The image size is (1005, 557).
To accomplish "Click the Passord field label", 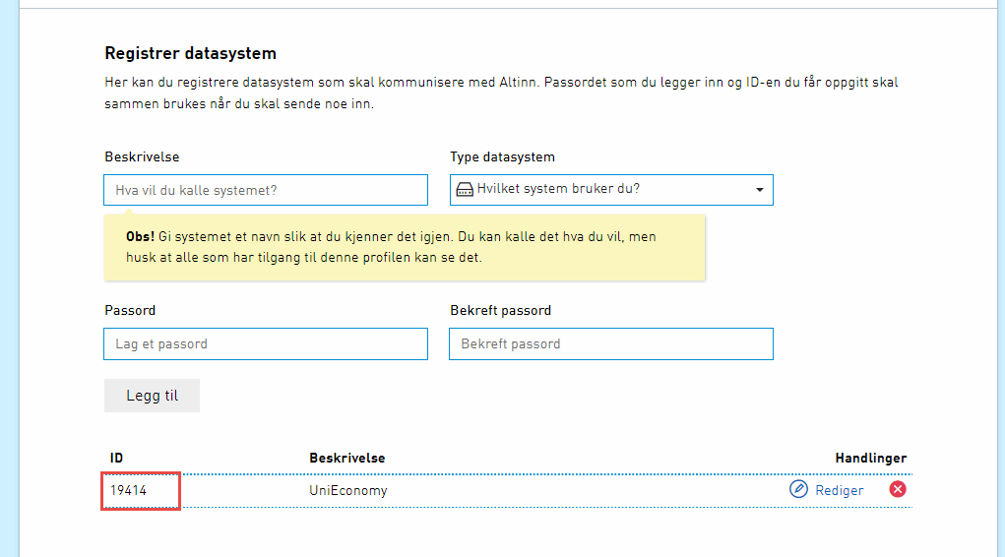I will 130,310.
